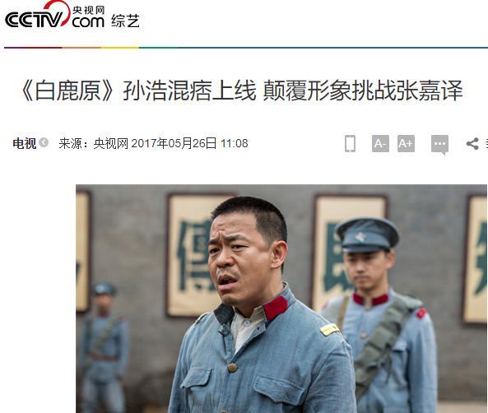Click the share icon
Image resolution: width=488 pixels, height=413 pixels.
tap(472, 143)
